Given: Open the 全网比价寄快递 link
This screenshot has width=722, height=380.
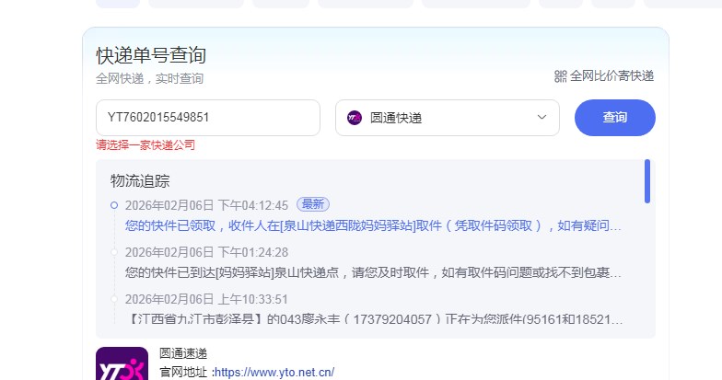Looking at the screenshot, I should point(611,76).
